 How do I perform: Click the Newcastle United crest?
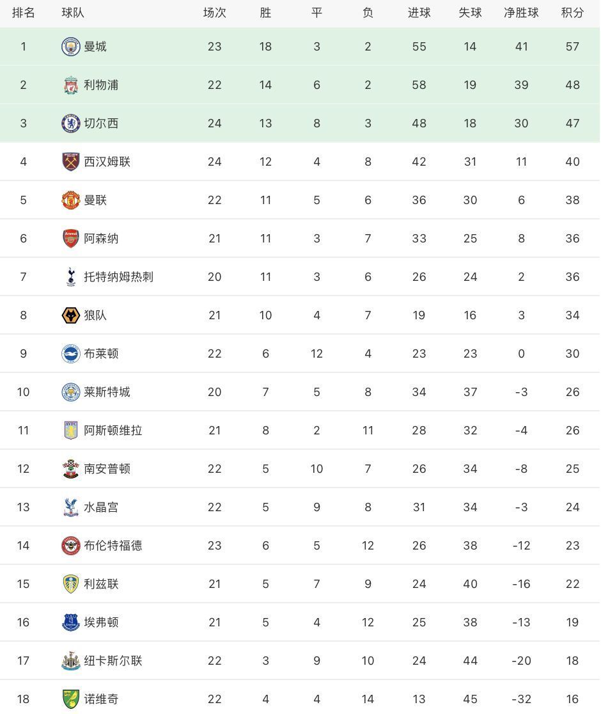point(70,661)
